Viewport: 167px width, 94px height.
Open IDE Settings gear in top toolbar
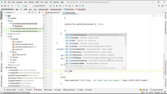click(162, 6)
